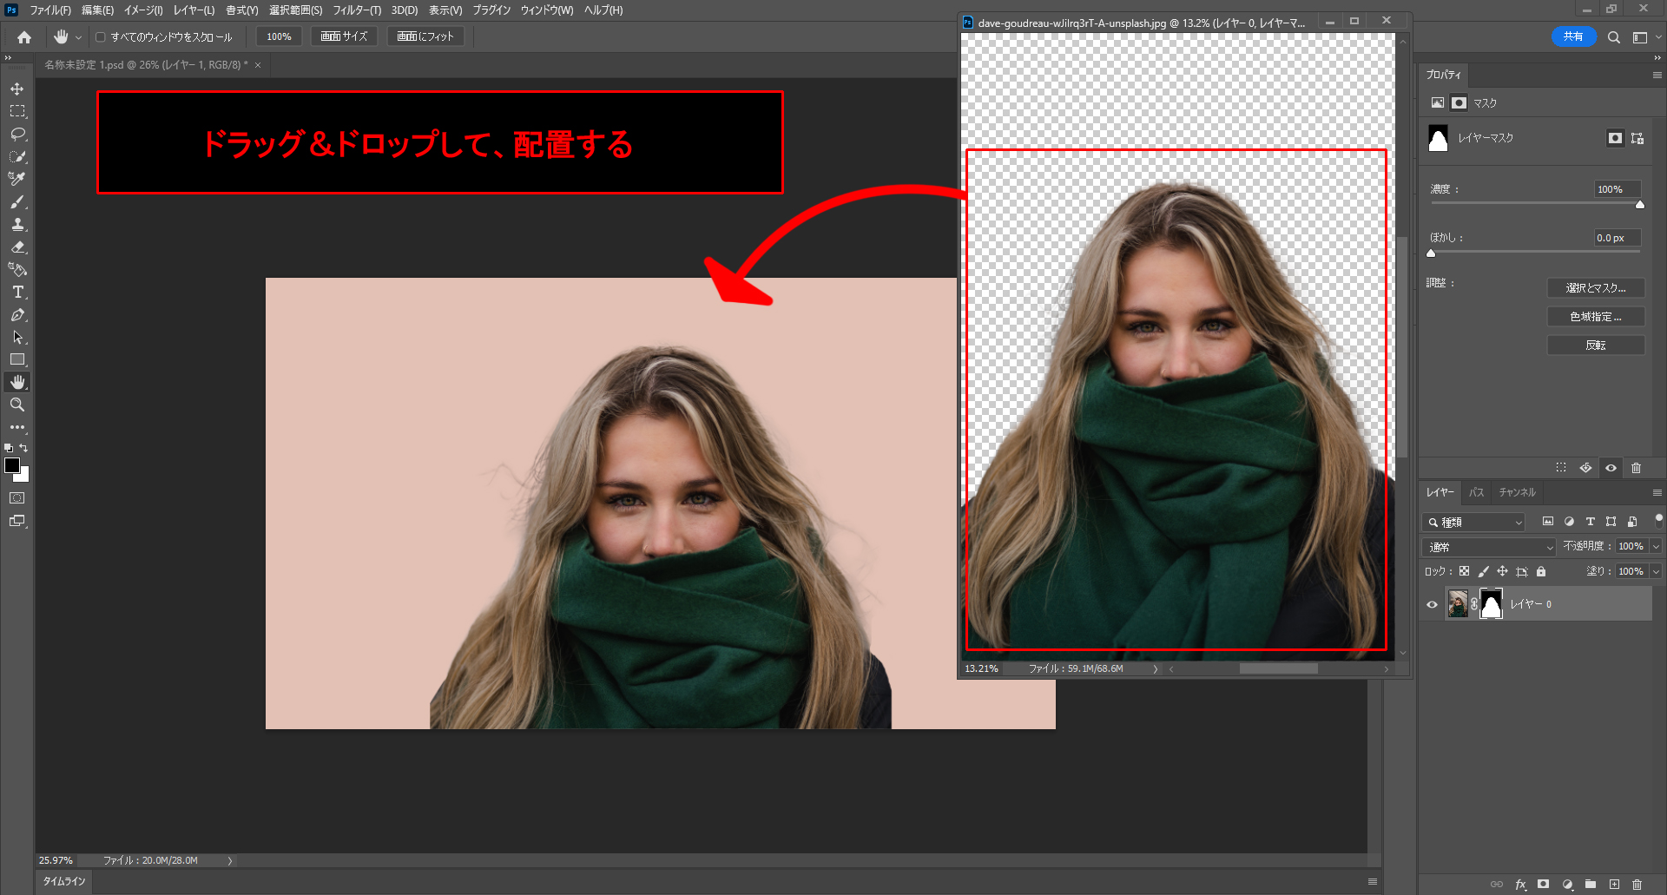This screenshot has height=895, width=1667.
Task: Expand the 不透明度 opacity dropdown arrow
Action: point(1656,547)
